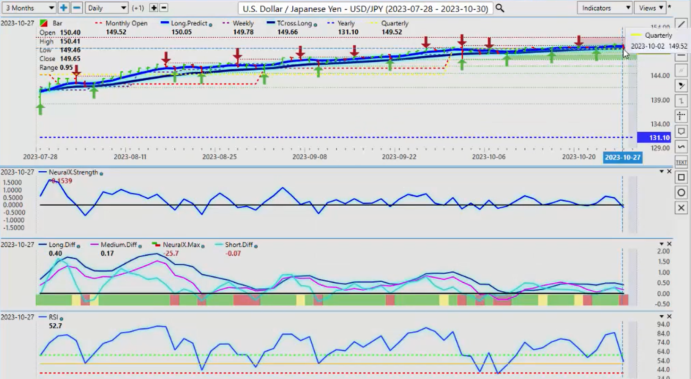Viewport: 691px width, 379px height.
Task: Click the RSI value 52.7
Action: [x=55, y=326]
